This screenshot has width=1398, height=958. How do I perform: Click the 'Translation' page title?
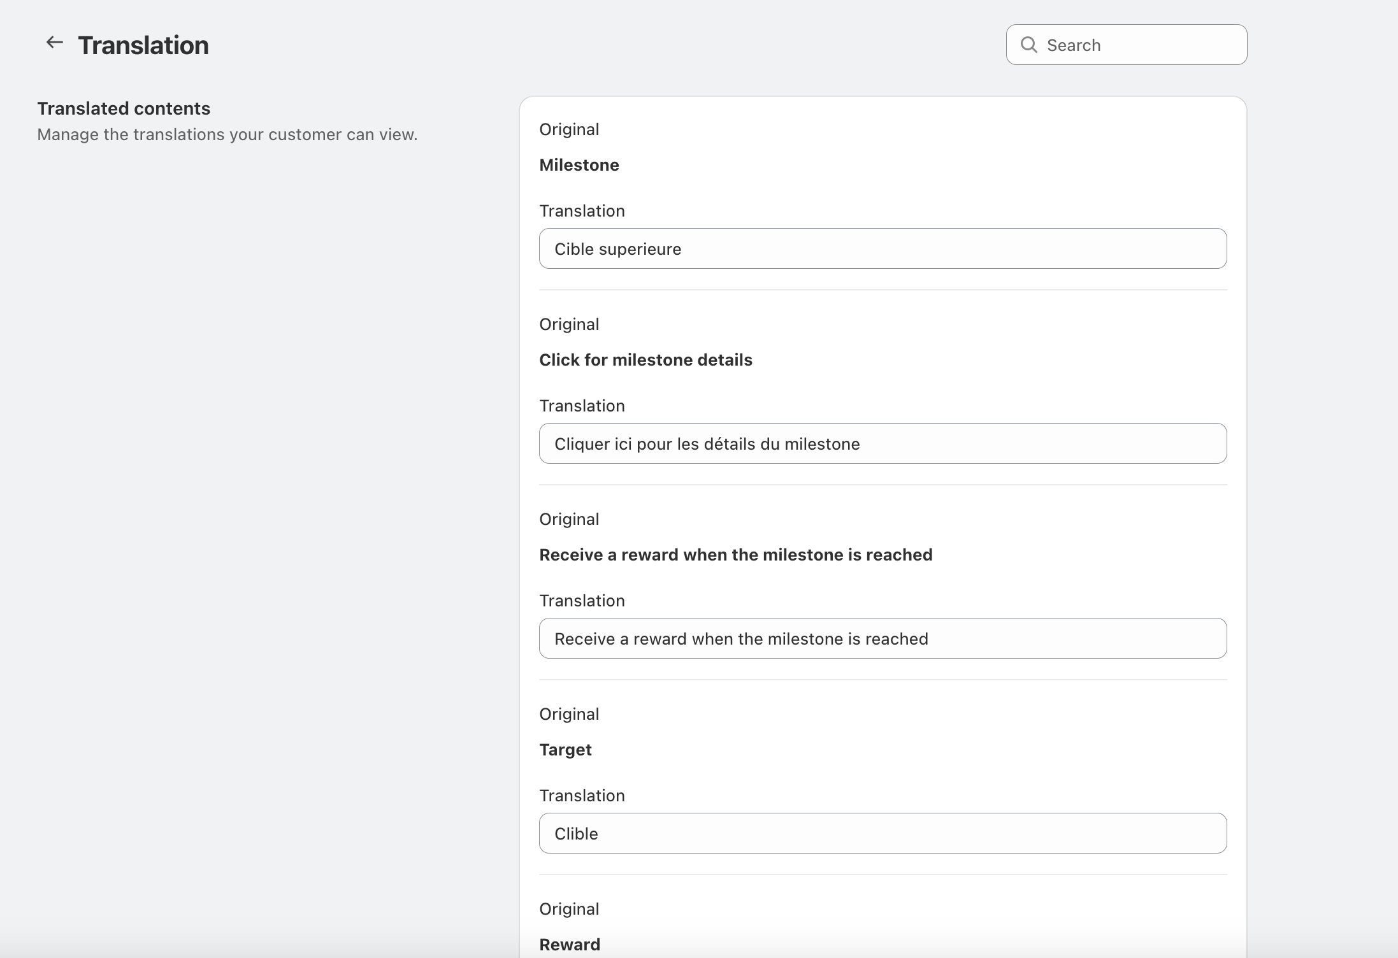click(143, 45)
